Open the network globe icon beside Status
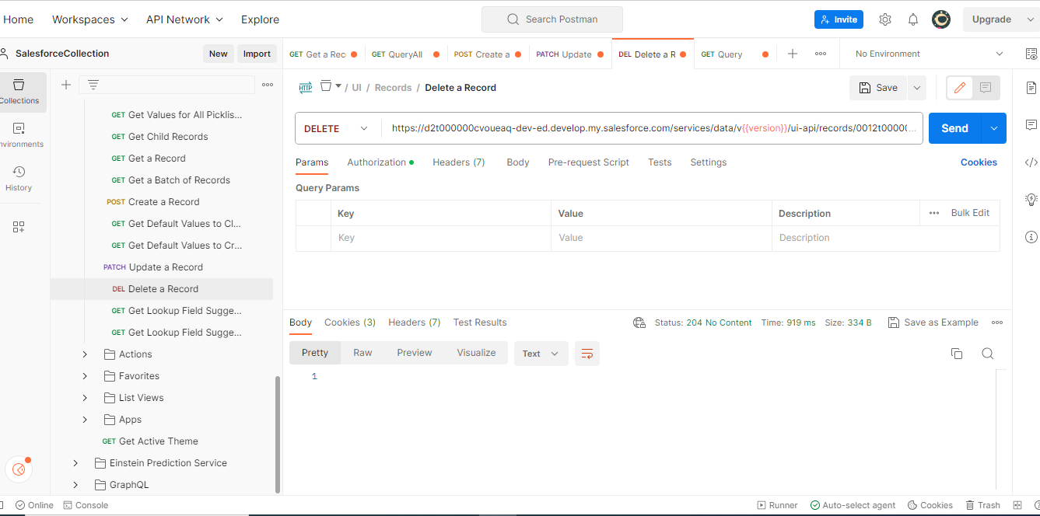Image resolution: width=1040 pixels, height=516 pixels. point(639,322)
